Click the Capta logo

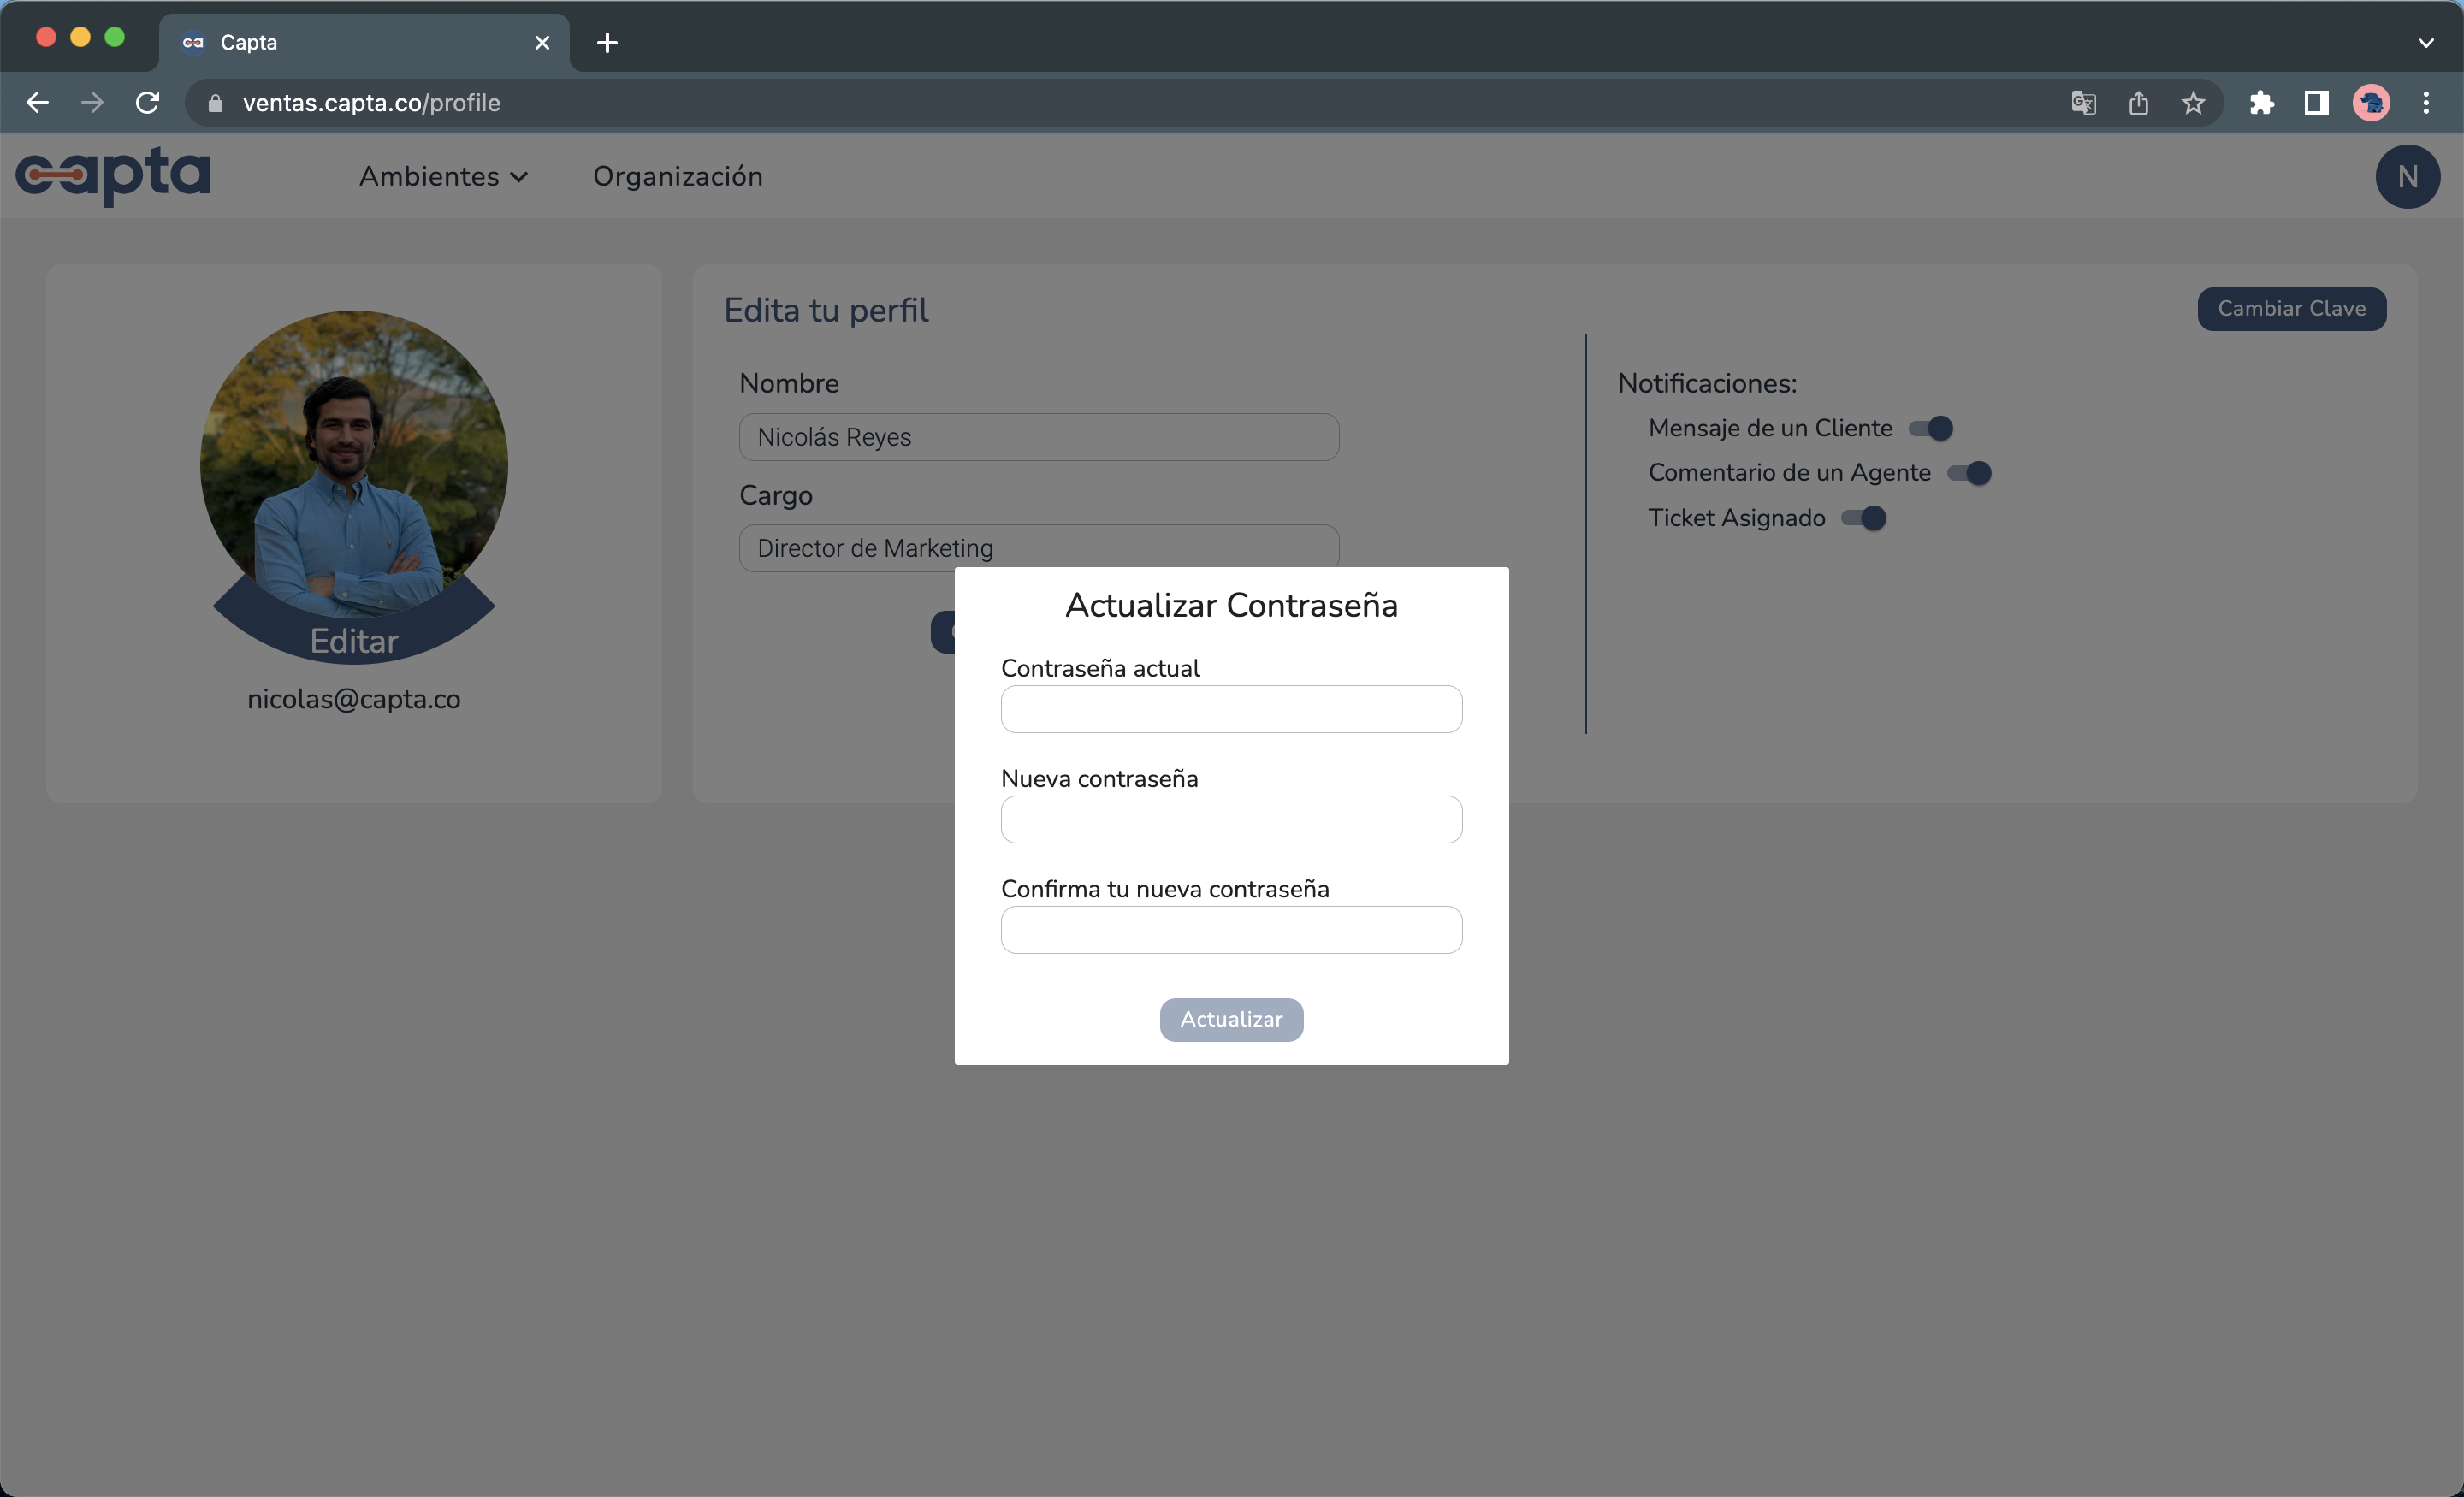click(112, 176)
